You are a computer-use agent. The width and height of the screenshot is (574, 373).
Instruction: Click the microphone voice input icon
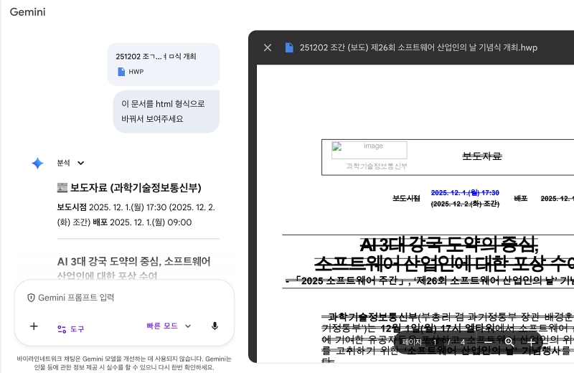click(x=215, y=326)
